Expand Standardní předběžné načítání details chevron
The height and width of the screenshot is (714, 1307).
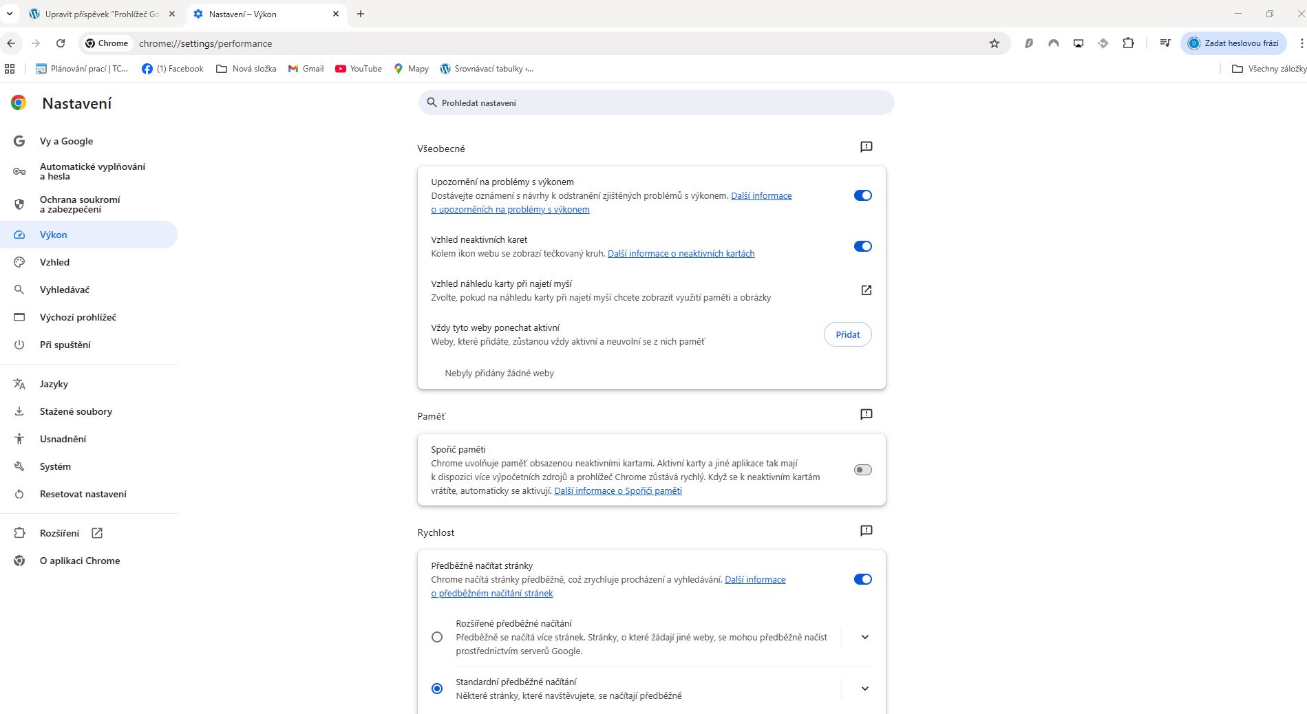pos(865,689)
